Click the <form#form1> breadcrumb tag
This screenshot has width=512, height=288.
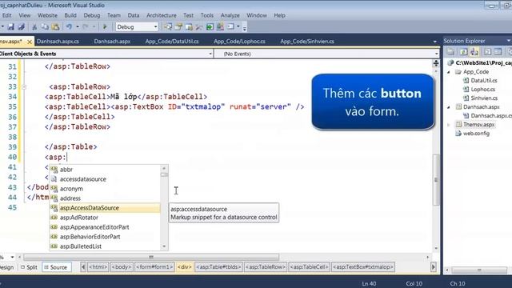(x=154, y=267)
